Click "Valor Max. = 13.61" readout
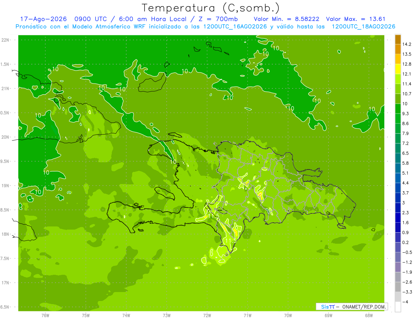 tap(356, 19)
